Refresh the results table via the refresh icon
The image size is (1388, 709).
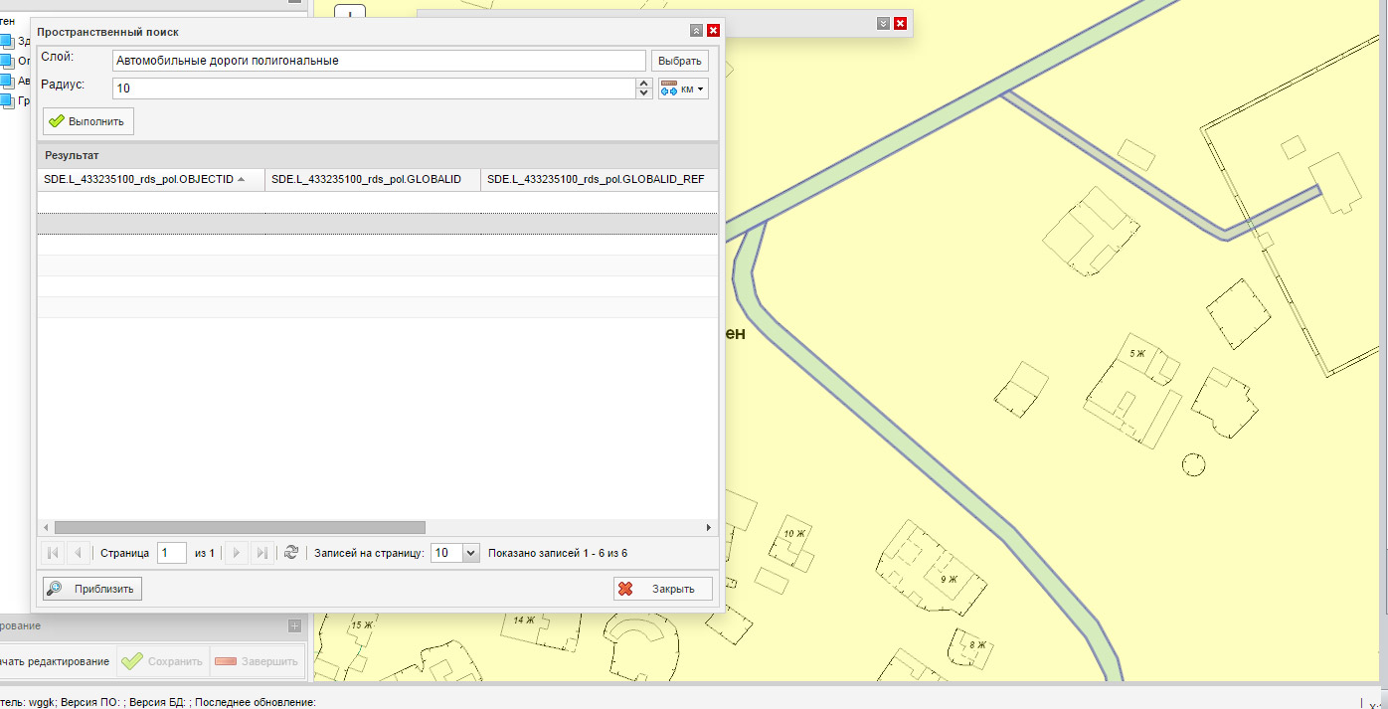pyautogui.click(x=291, y=553)
